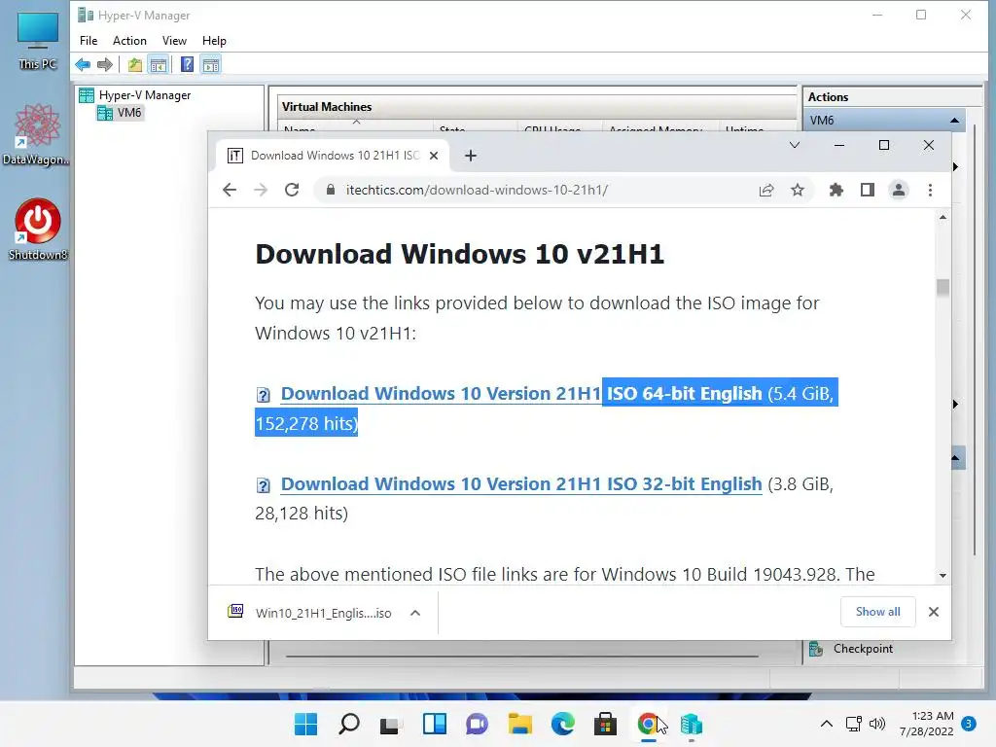Open Chrome tab search chevron
The width and height of the screenshot is (996, 747).
(x=794, y=146)
